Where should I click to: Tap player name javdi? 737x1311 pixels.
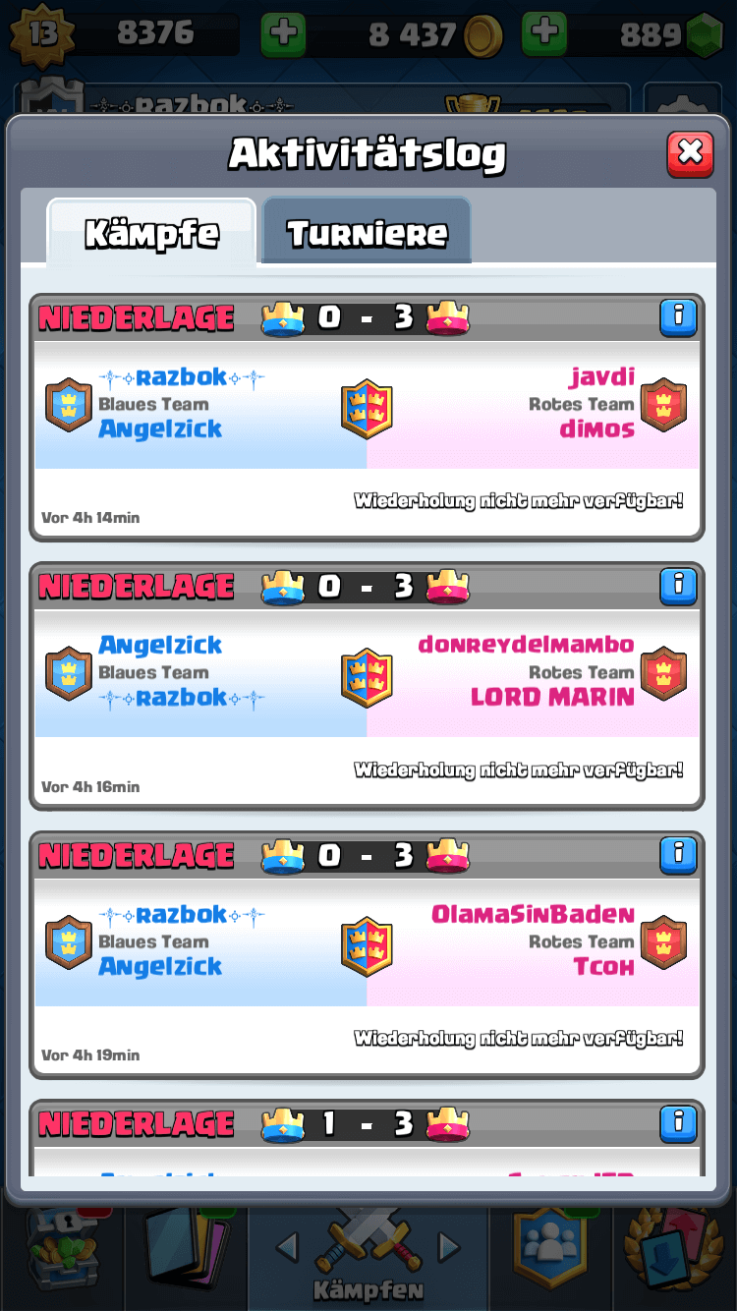pos(601,376)
